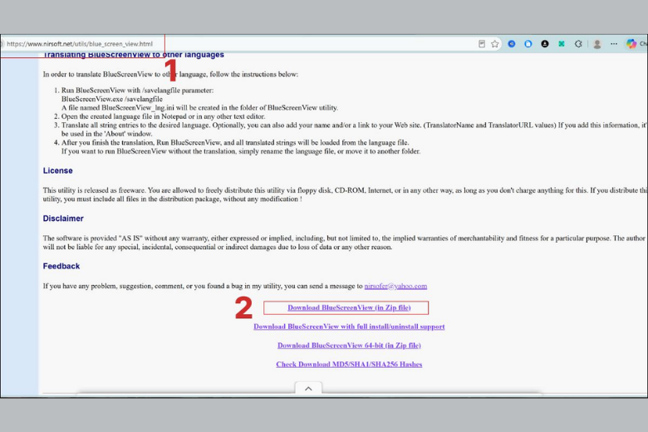Screen dimensions: 648x432
Task: Open the Extensions puzzle piece icon
Action: click(578, 44)
